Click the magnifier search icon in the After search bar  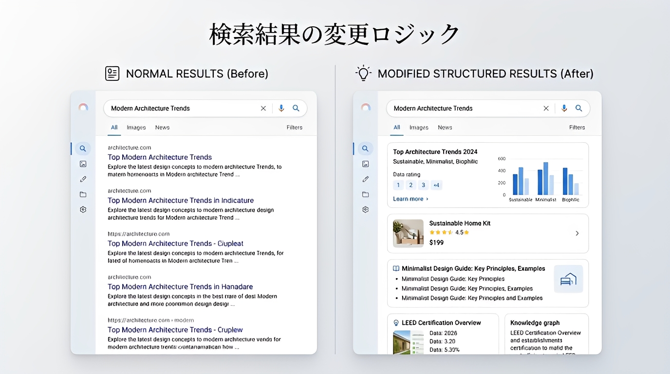579,109
